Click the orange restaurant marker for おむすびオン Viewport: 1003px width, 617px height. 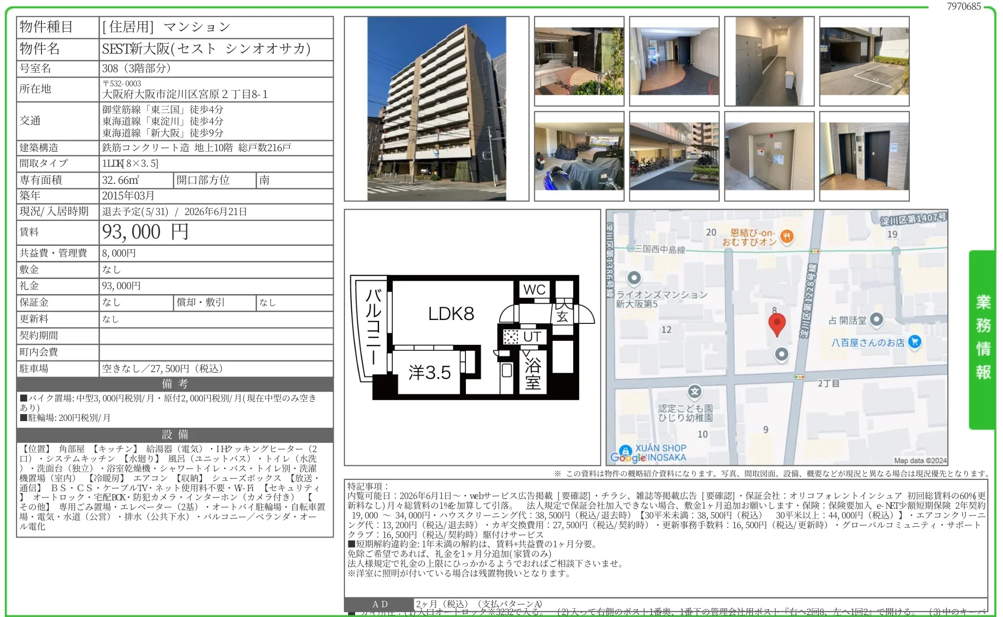click(787, 237)
